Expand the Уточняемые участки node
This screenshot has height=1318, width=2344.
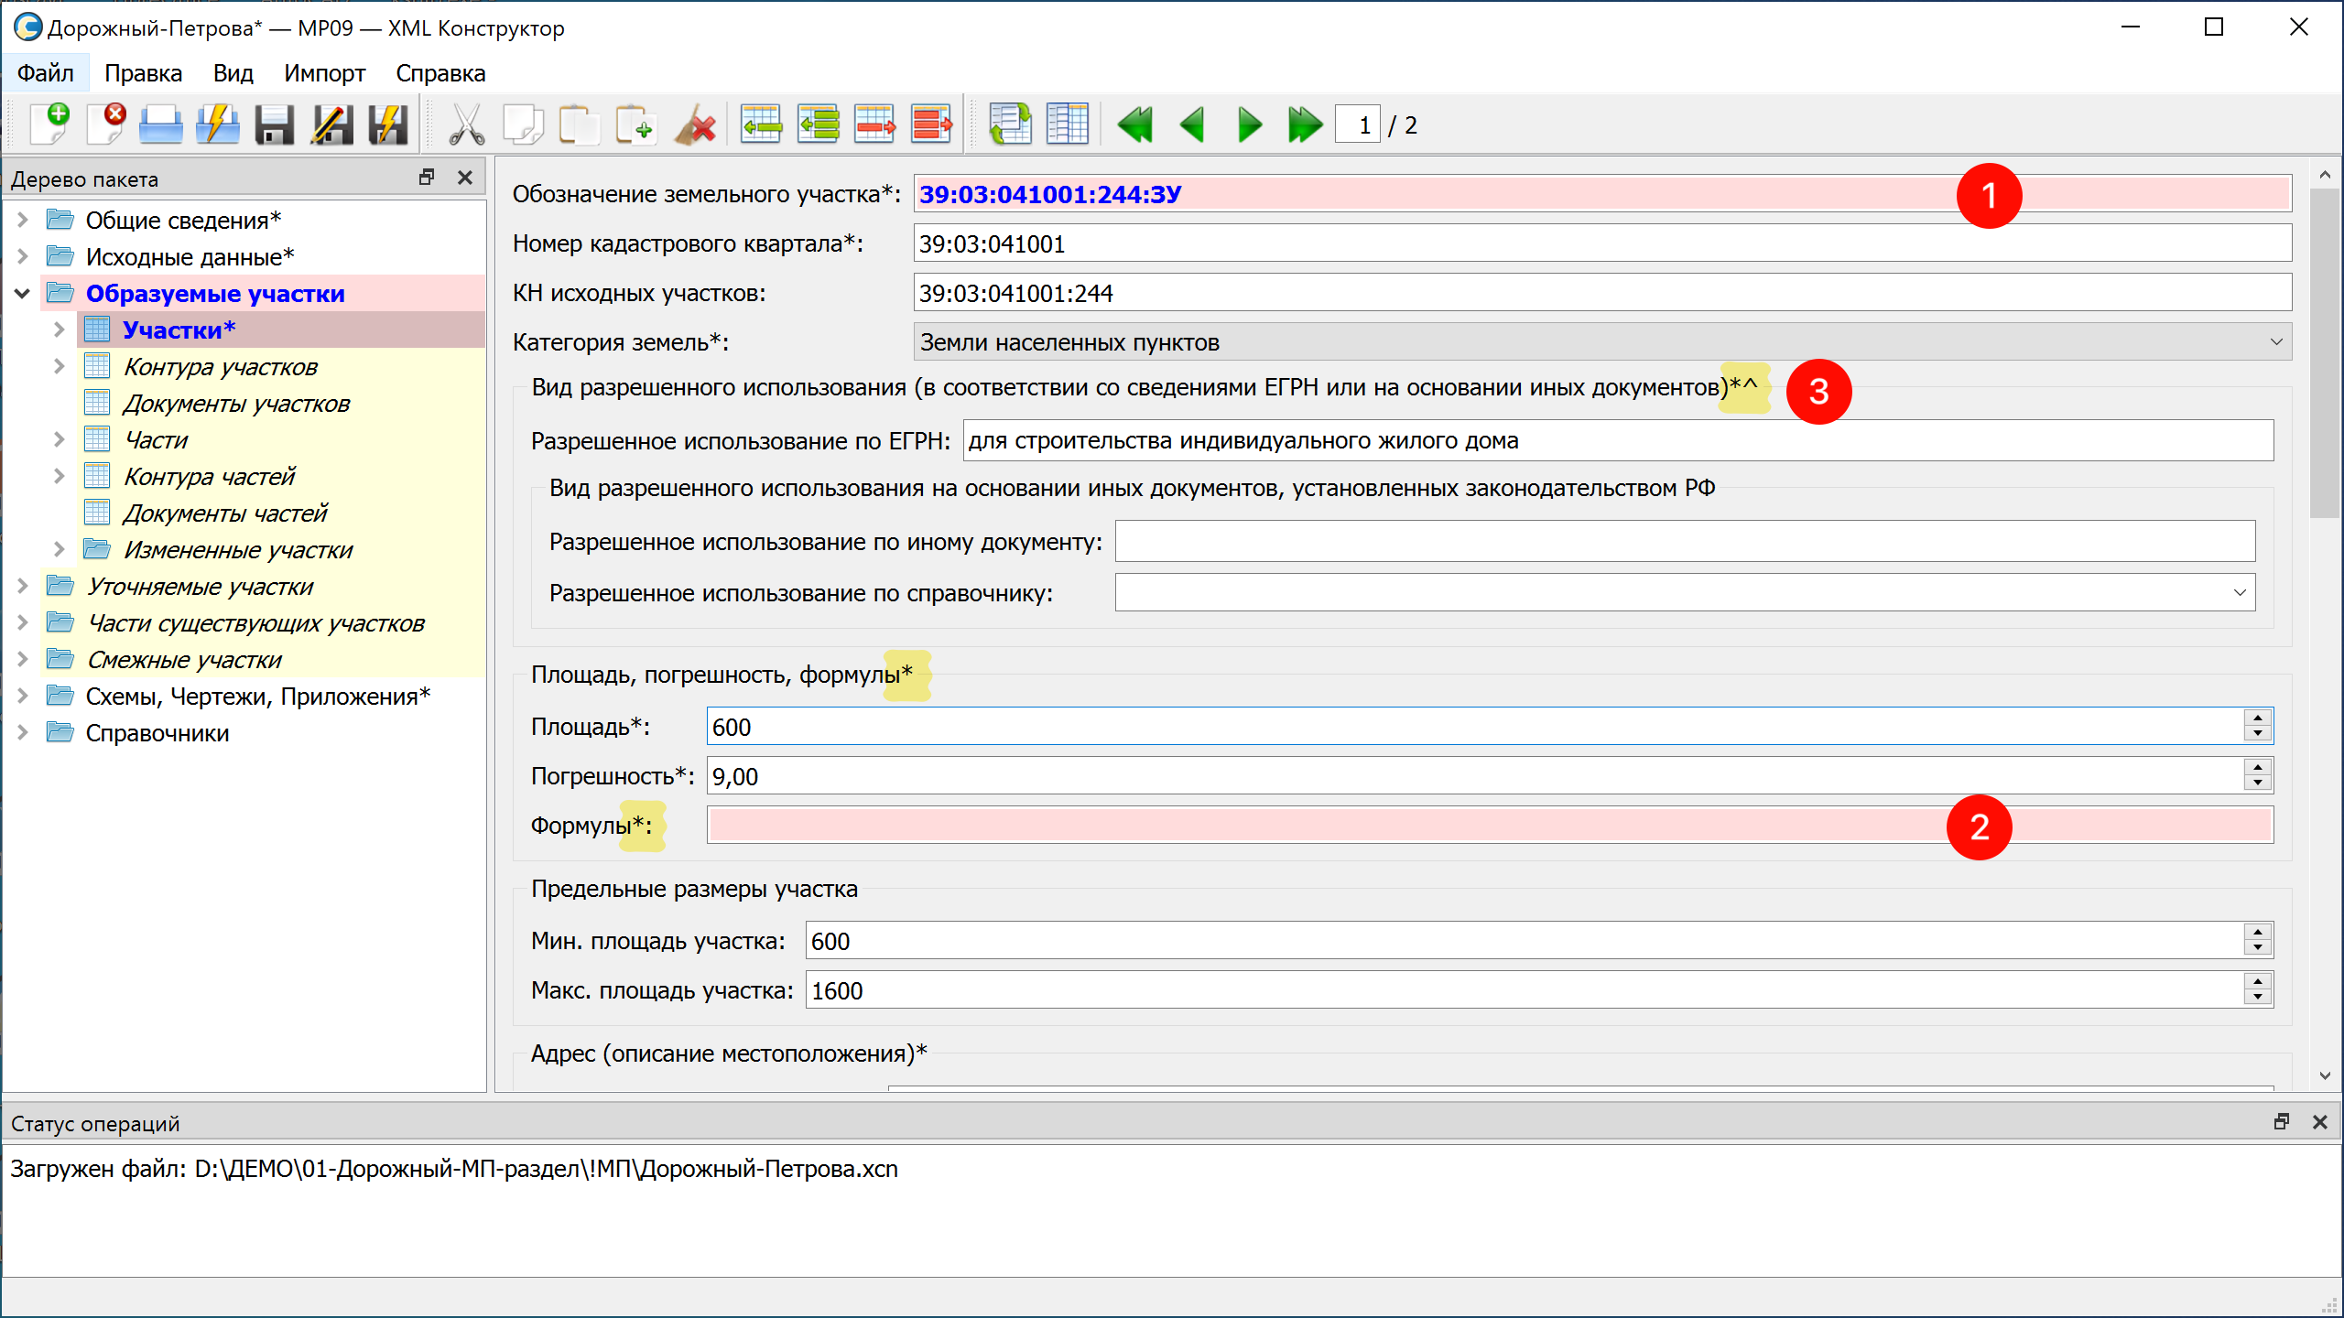tap(23, 586)
